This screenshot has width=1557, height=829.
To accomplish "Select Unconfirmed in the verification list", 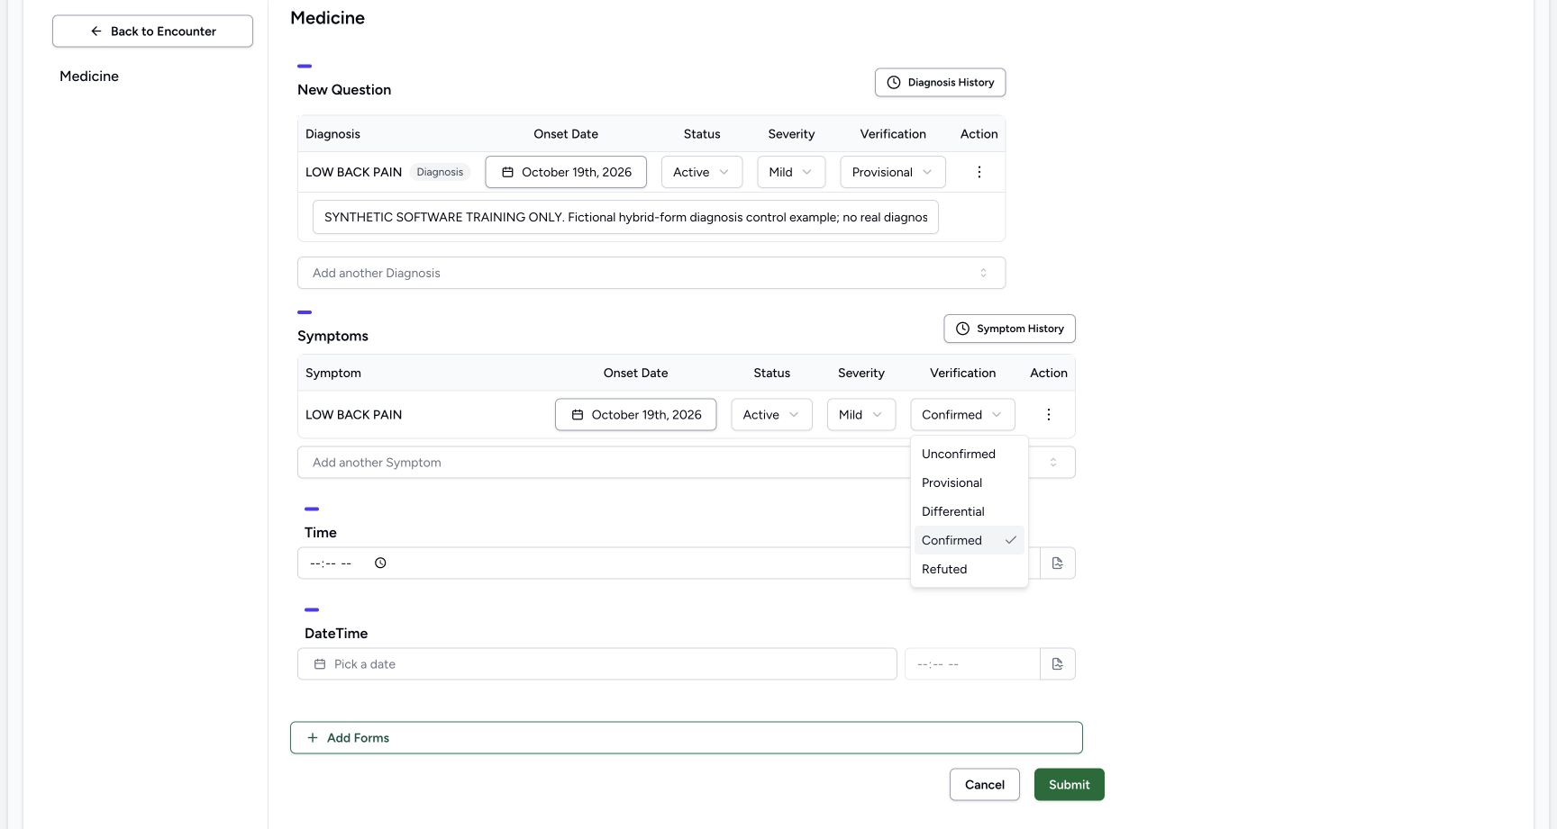I will point(970,455).
